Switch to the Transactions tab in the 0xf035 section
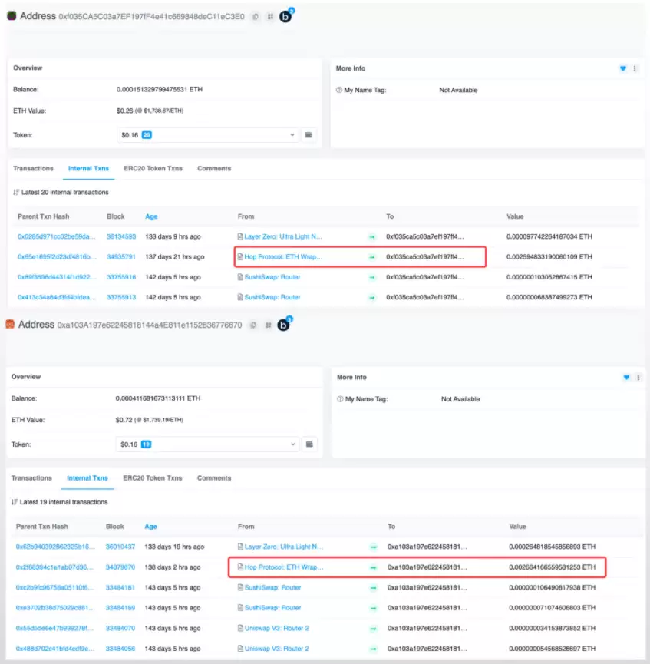Viewport: 650px width, 664px height. 33,168
